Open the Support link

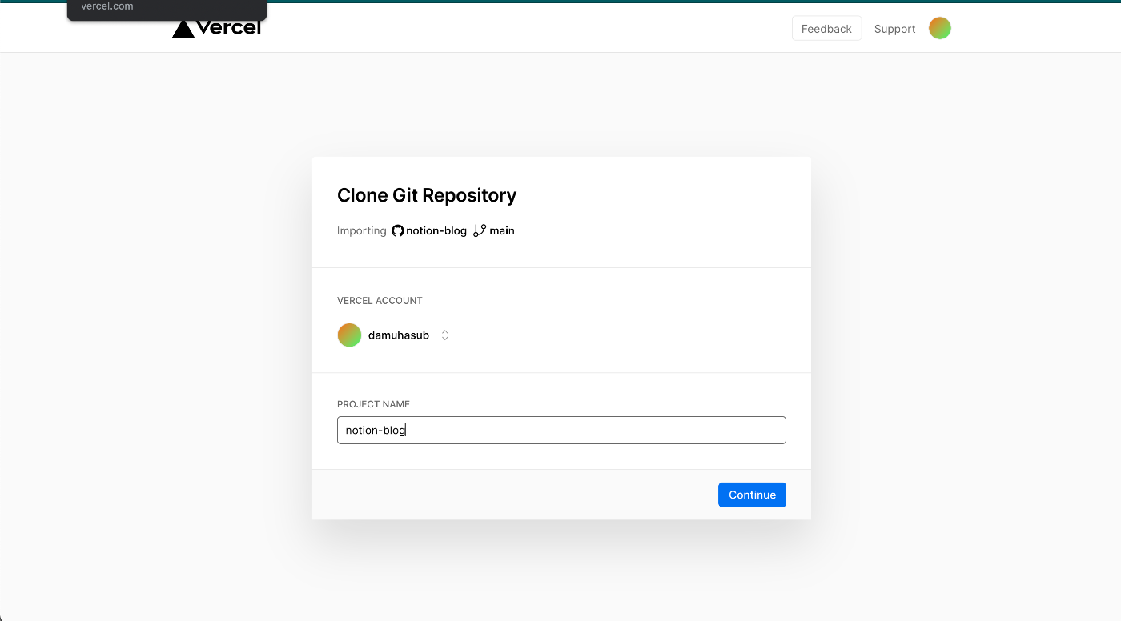[x=894, y=29]
